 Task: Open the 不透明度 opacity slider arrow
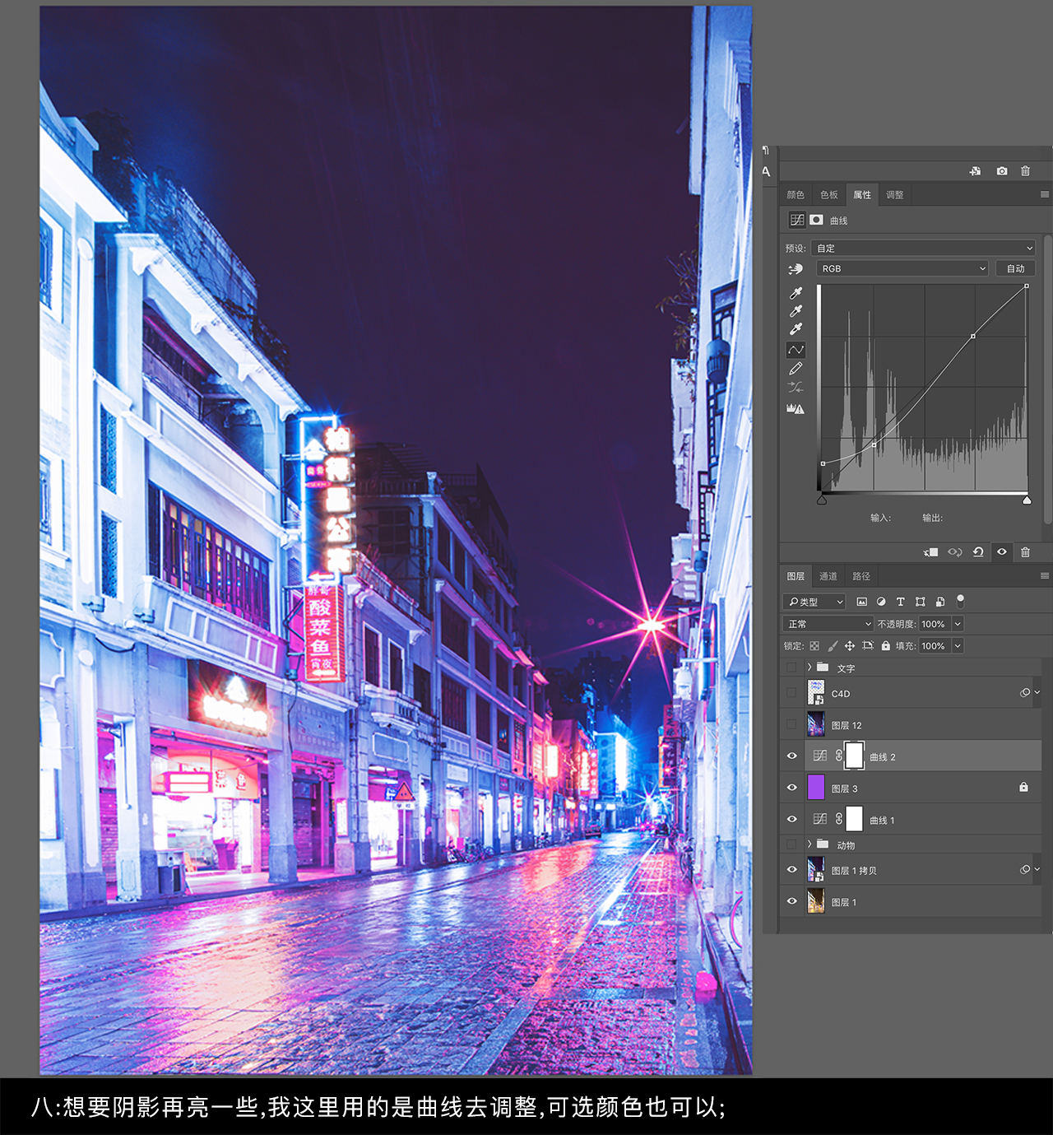(958, 624)
